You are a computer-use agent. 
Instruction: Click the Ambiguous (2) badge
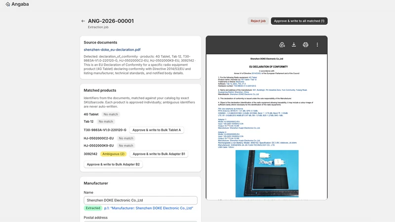tap(114, 154)
